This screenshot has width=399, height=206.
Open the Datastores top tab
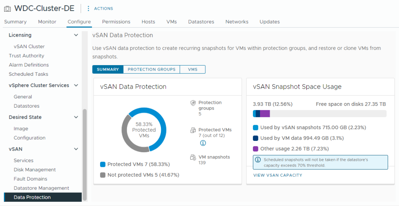[201, 22]
